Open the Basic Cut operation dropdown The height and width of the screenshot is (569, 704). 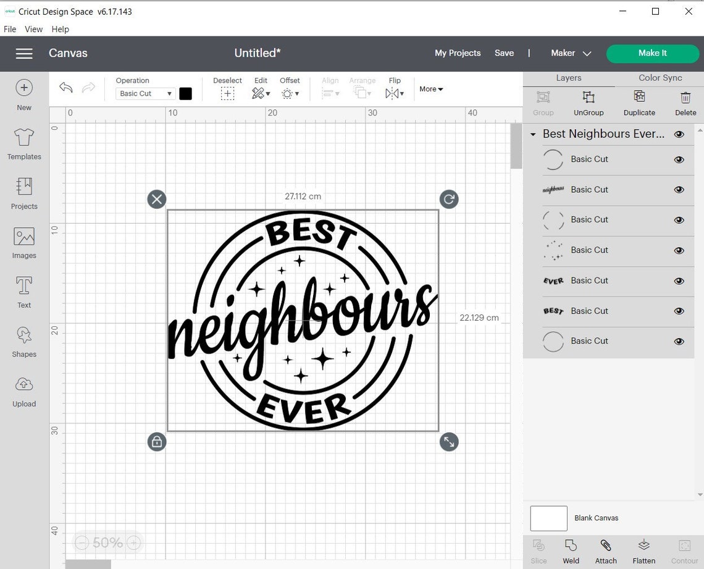click(144, 93)
